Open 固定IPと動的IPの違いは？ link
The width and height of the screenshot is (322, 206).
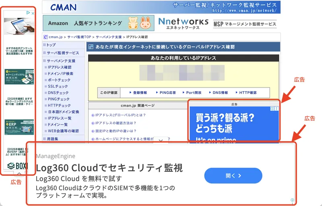coord(116,131)
